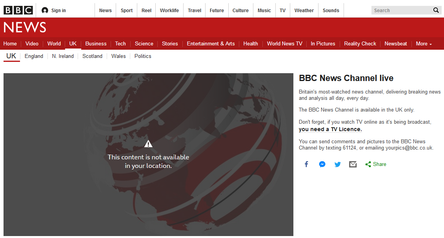Click 'BBC News Channel live' heading

coord(346,78)
